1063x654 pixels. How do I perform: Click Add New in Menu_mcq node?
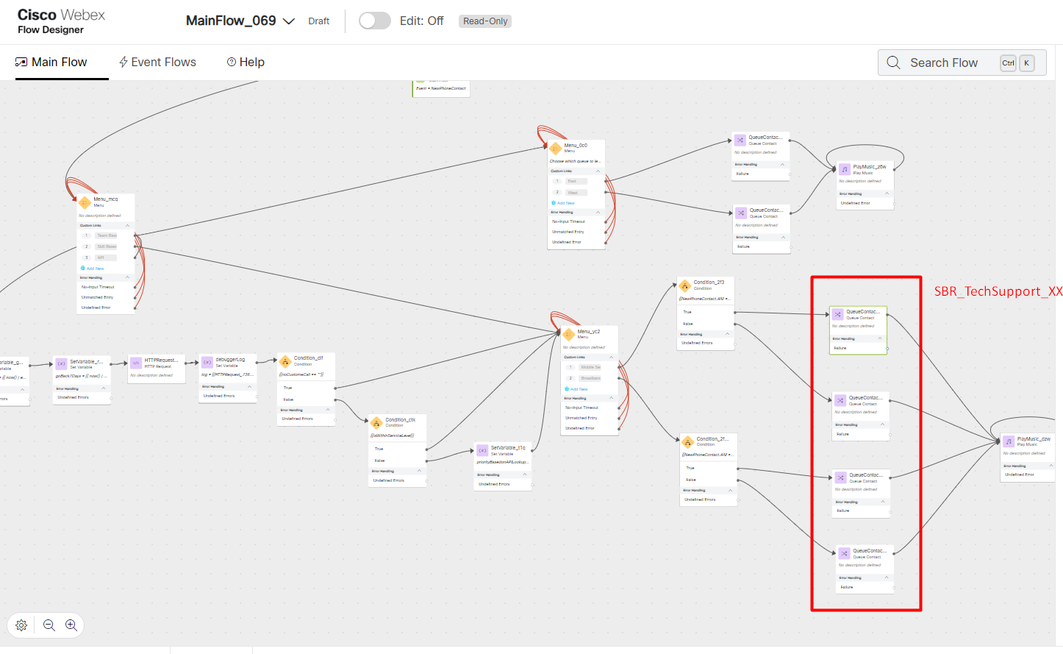(93, 269)
